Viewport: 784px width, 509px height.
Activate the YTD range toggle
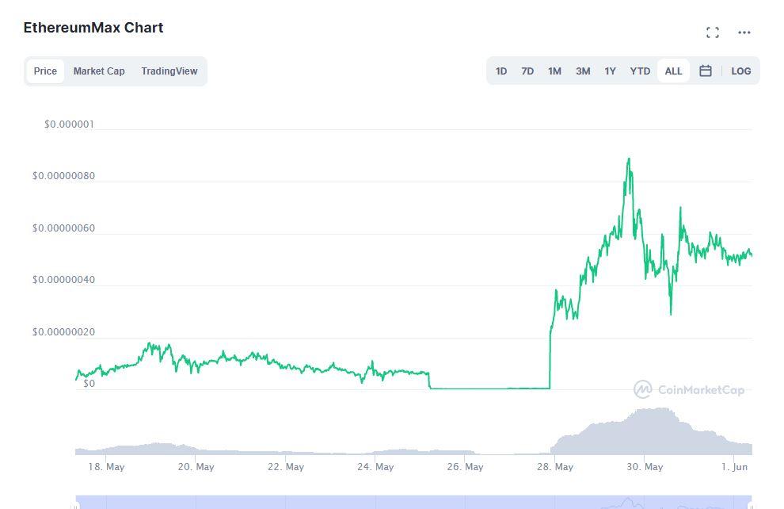coord(639,71)
